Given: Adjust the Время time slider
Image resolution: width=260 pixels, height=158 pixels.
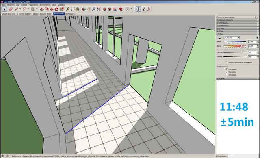Looking at the screenshot, I should click(x=235, y=42).
